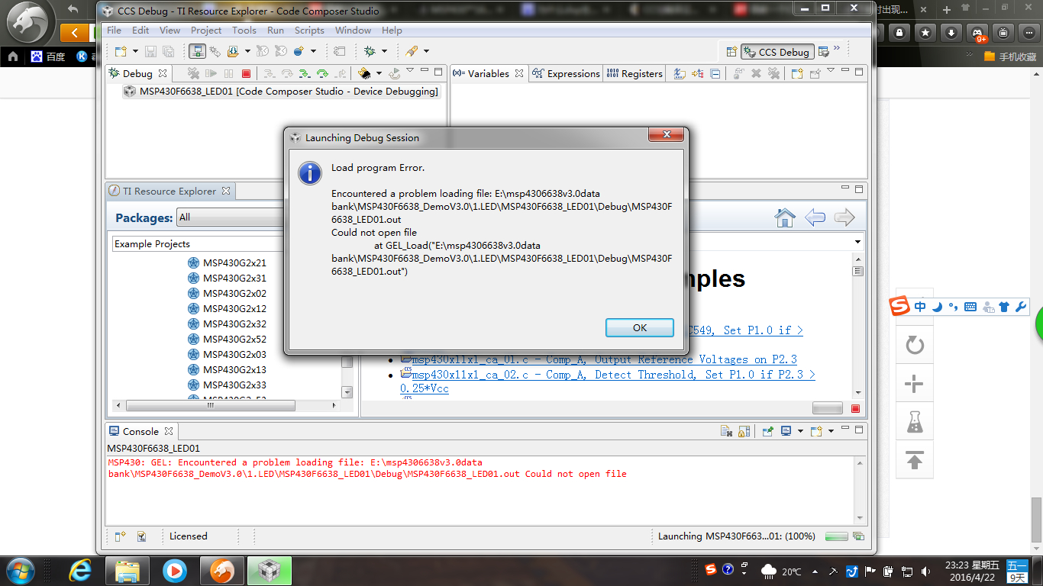Click the Back arrow in TI Resource Explorer
The width and height of the screenshot is (1043, 586).
tap(815, 217)
